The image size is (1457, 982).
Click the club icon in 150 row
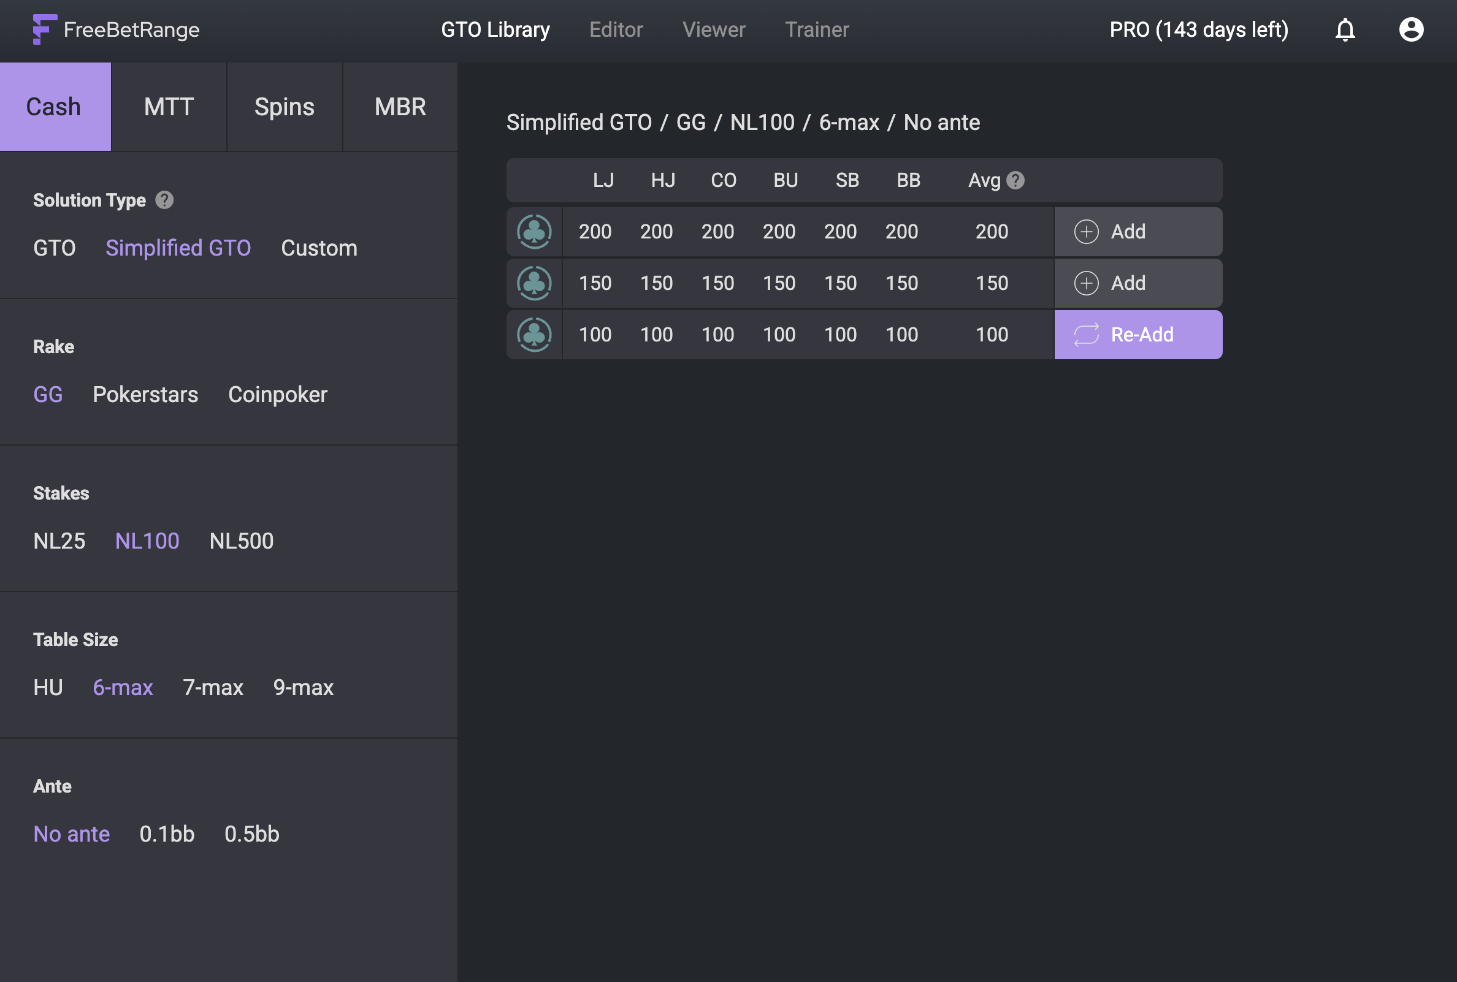coord(533,283)
